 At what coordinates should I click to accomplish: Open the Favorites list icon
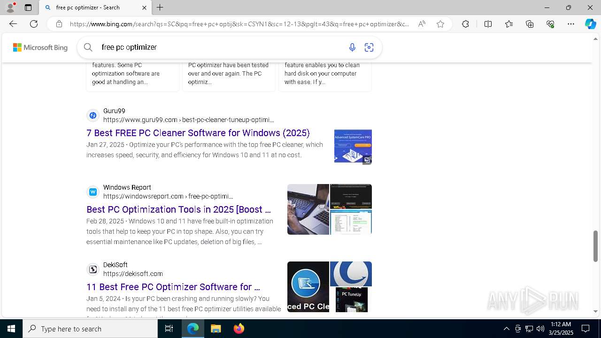pos(509,24)
